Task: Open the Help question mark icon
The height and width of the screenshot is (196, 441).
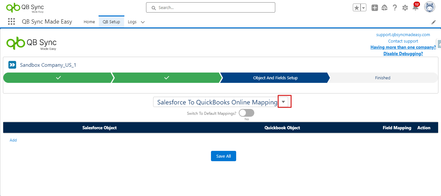Action: pos(395,8)
